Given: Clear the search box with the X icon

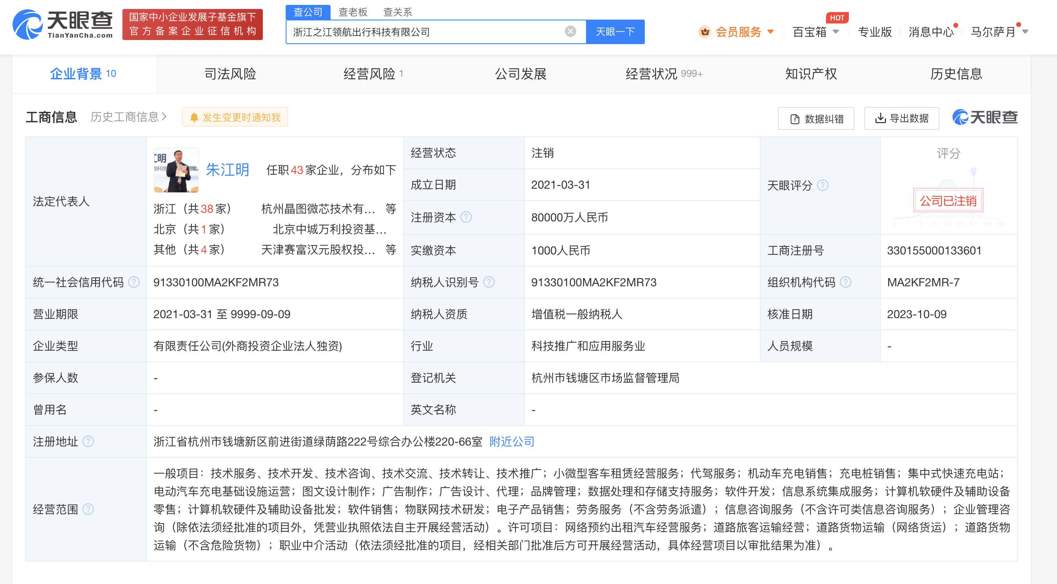Looking at the screenshot, I should pyautogui.click(x=571, y=31).
